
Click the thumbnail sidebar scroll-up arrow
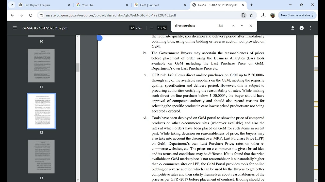pyautogui.click(x=78, y=37)
